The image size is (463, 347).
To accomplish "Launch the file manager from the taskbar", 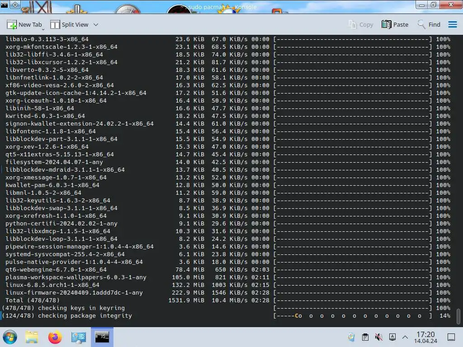I will pos(32,337).
